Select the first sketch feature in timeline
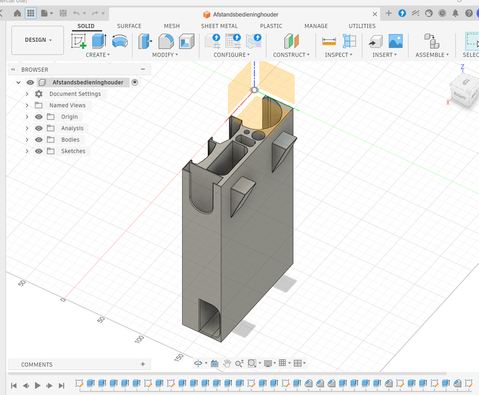 point(79,383)
